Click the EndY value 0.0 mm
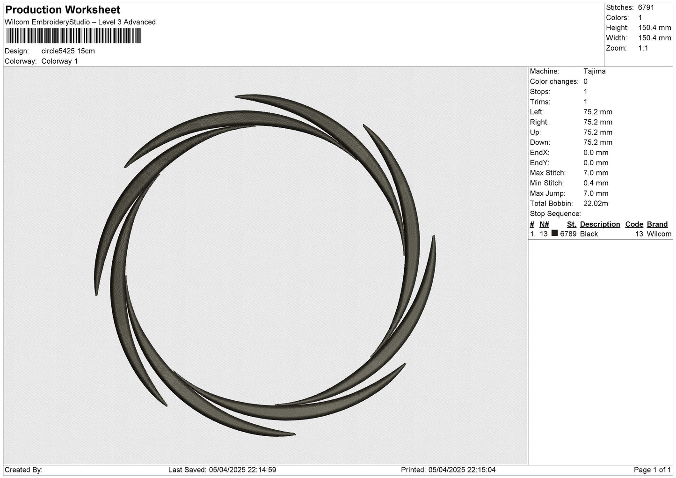The height and width of the screenshot is (478, 676). [x=596, y=163]
